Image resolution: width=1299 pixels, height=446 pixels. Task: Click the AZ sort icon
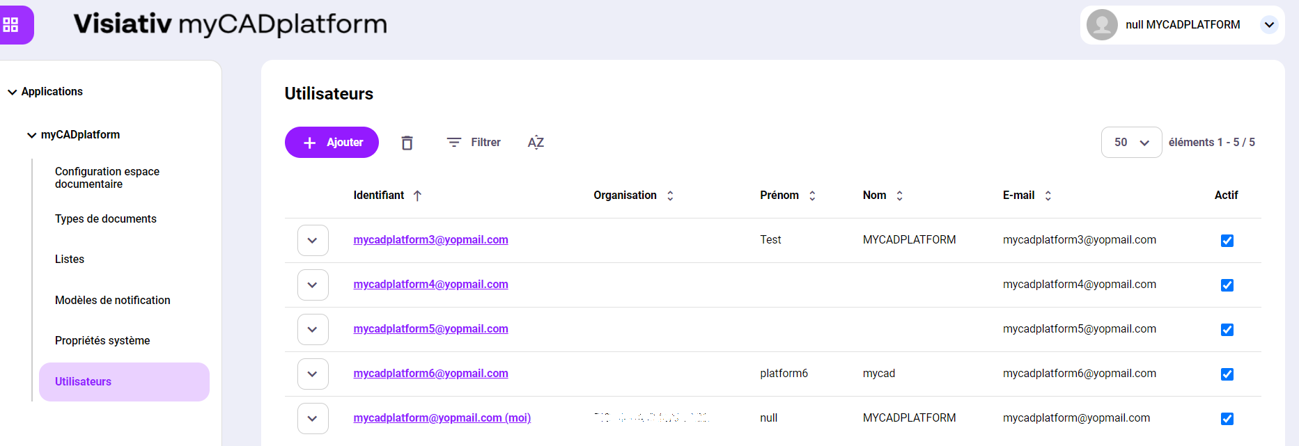536,143
